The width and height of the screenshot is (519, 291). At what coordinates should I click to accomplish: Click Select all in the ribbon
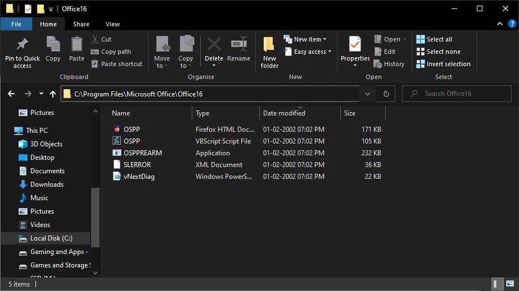click(434, 39)
